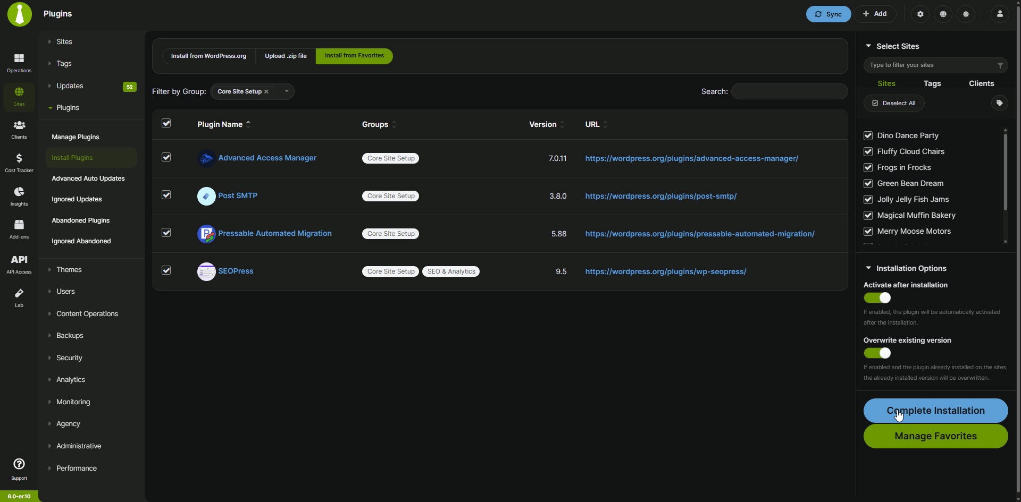Sort table by Plugin Name column
The height and width of the screenshot is (502, 1021).
224,124
